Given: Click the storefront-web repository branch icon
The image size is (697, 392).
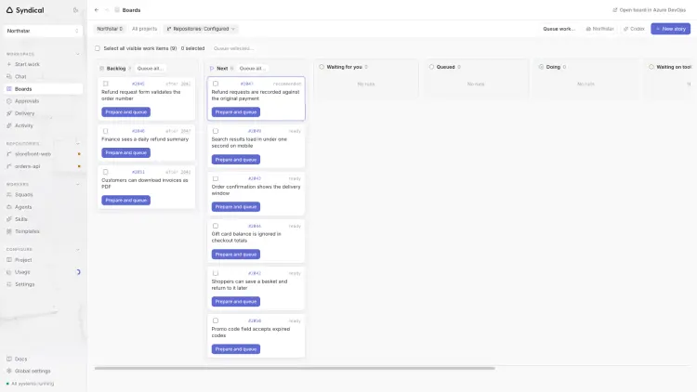Looking at the screenshot, I should (x=9, y=154).
